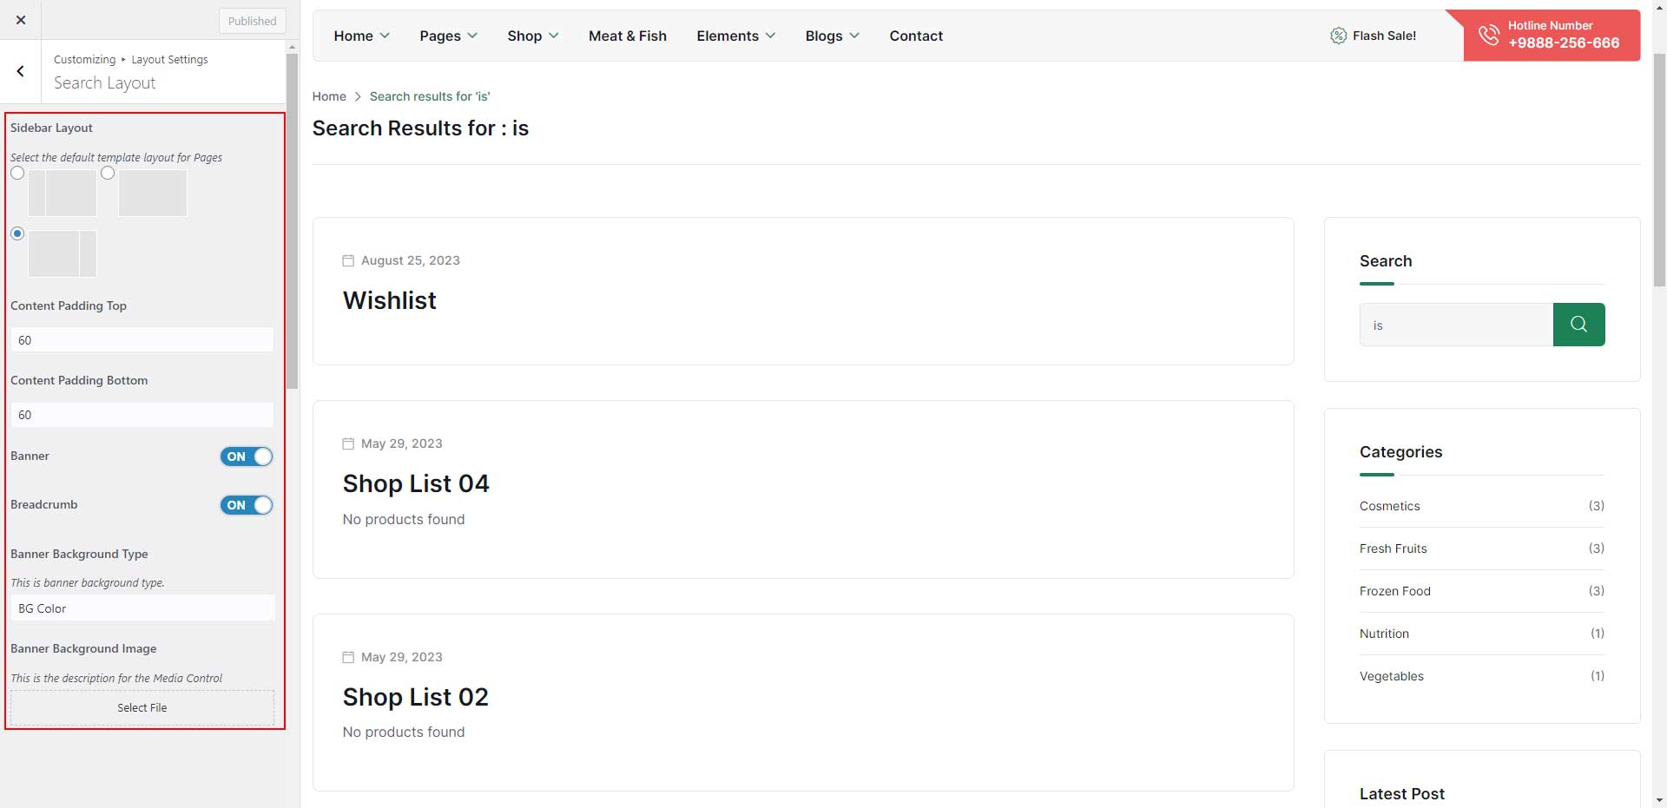The image size is (1667, 808).
Task: Close the customizer with the X icon
Action: [21, 20]
